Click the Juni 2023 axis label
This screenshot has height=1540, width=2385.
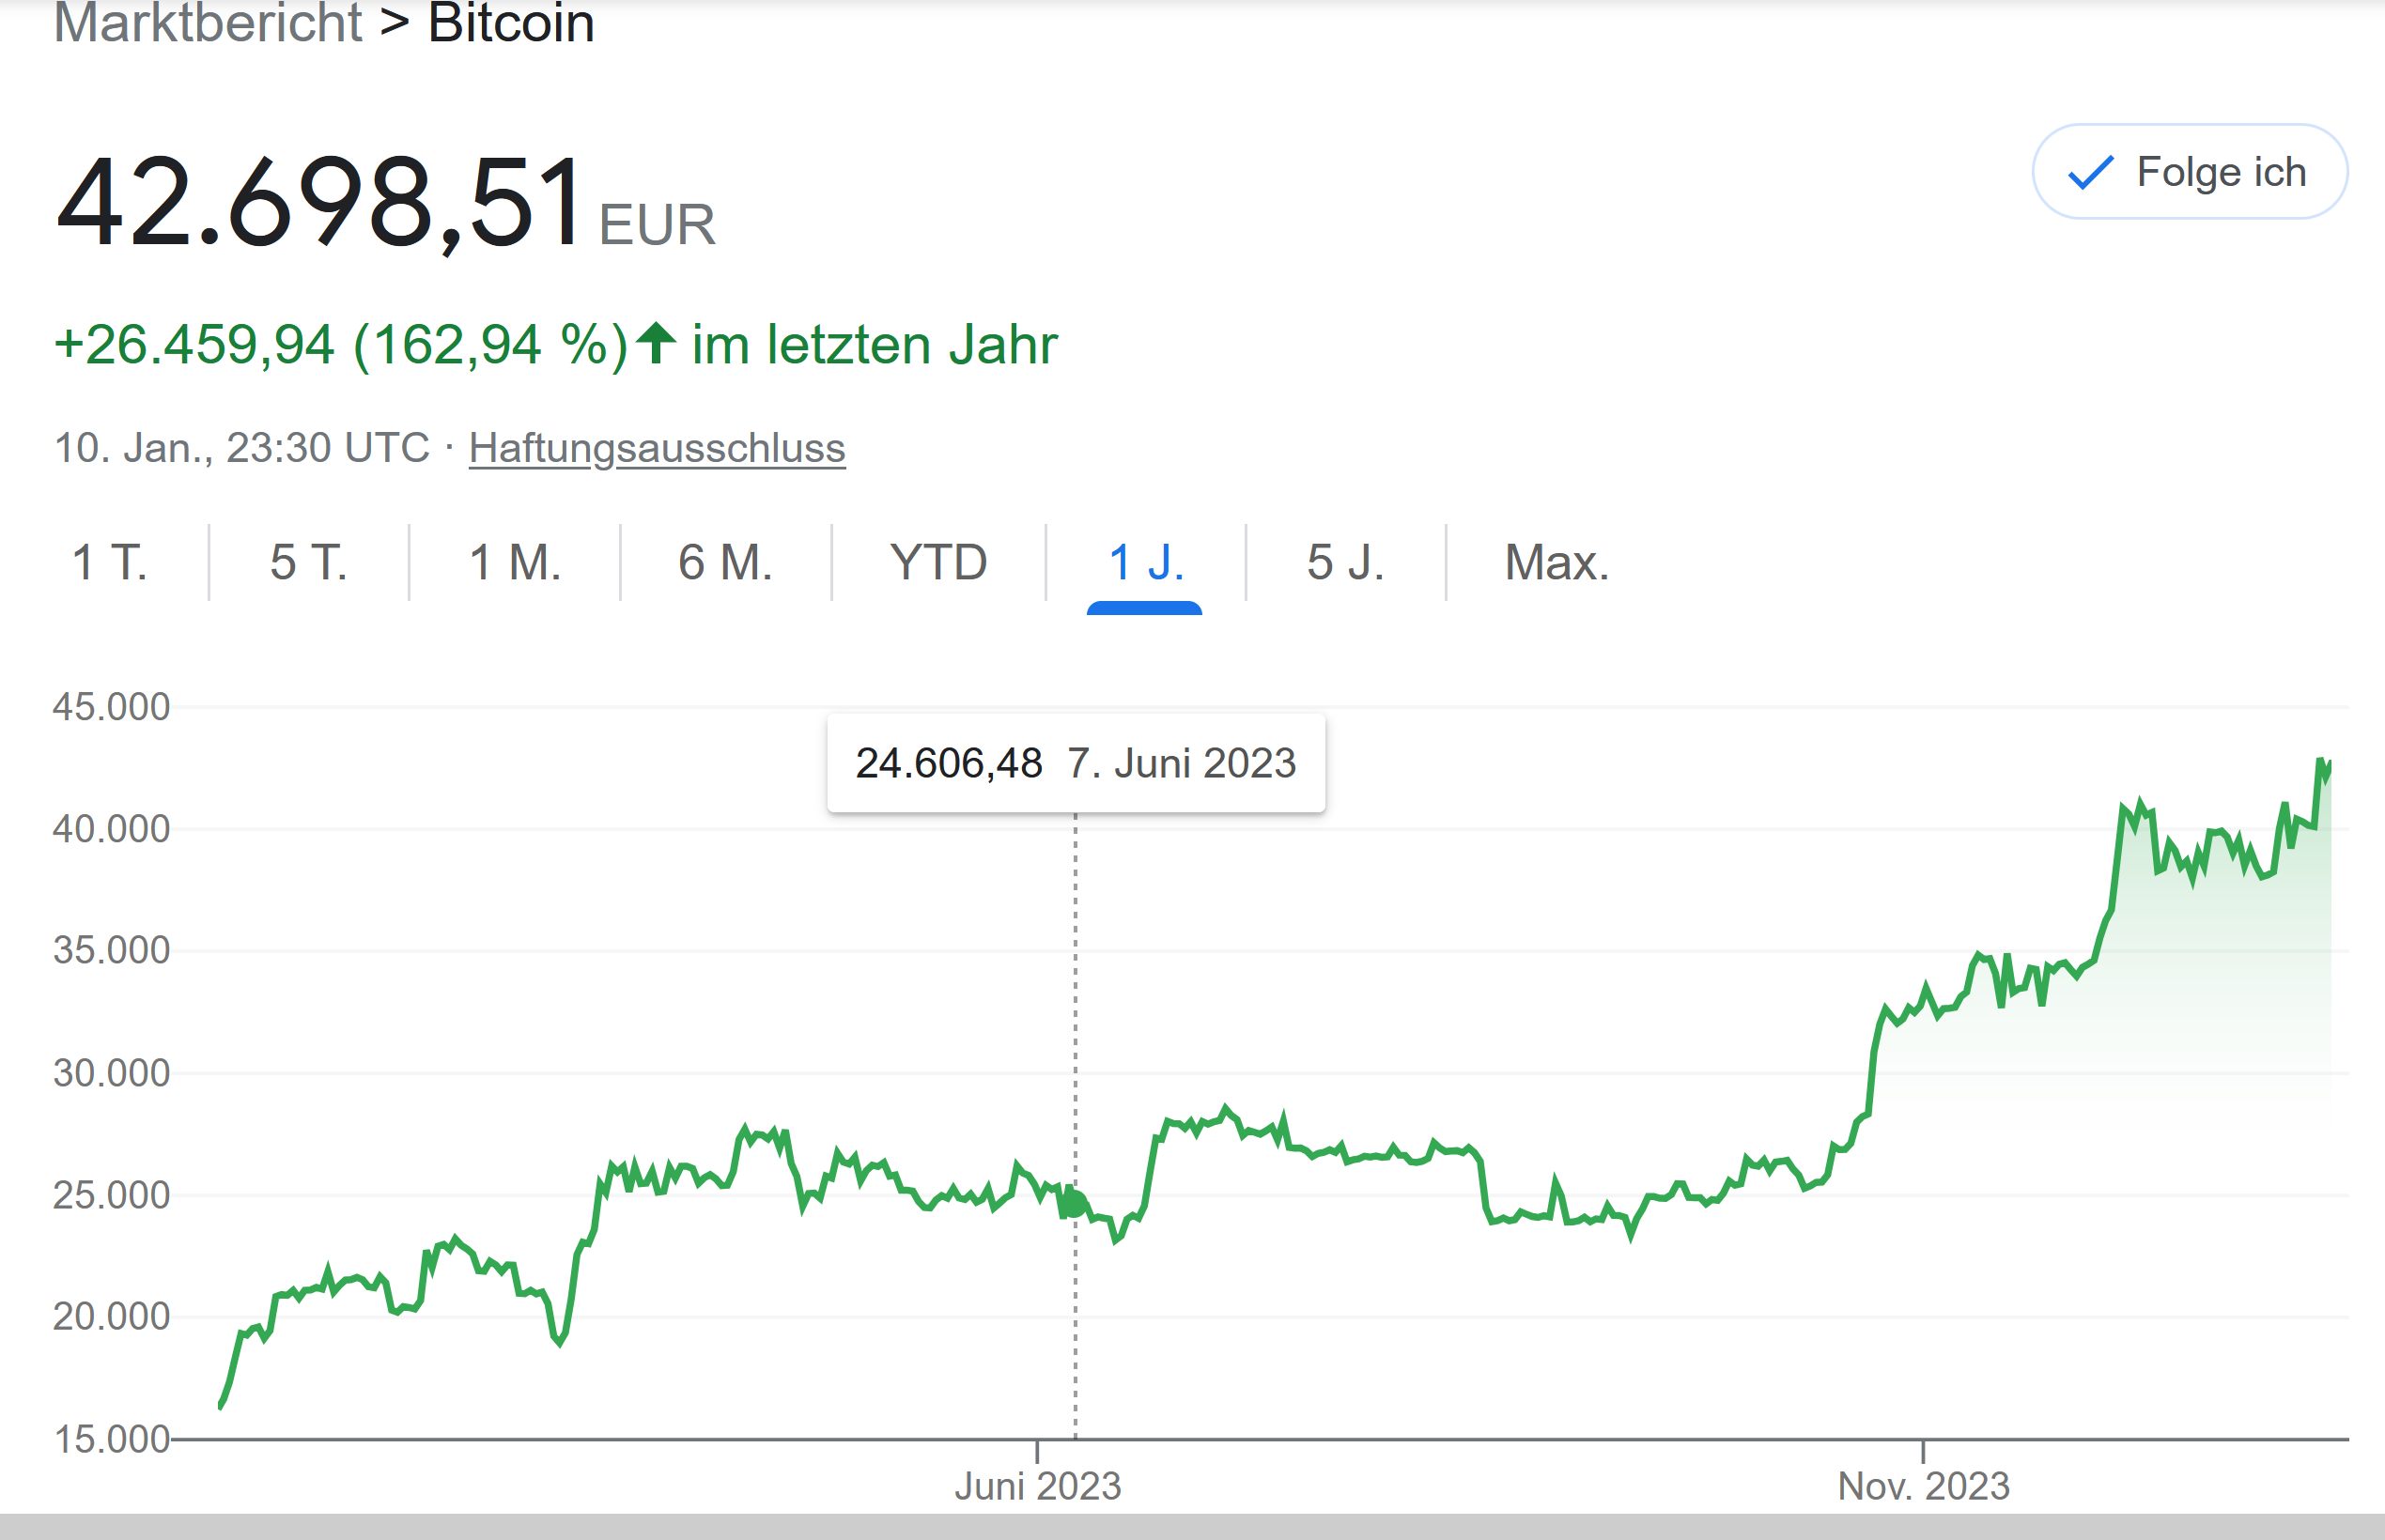click(1037, 1486)
